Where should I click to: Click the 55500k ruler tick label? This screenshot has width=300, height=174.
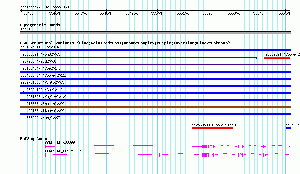(x=157, y=13)
